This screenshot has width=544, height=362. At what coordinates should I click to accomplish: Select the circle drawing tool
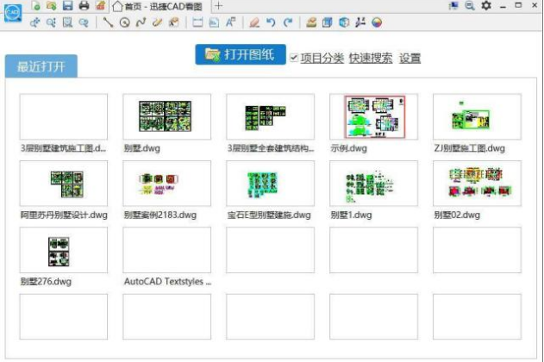click(124, 22)
